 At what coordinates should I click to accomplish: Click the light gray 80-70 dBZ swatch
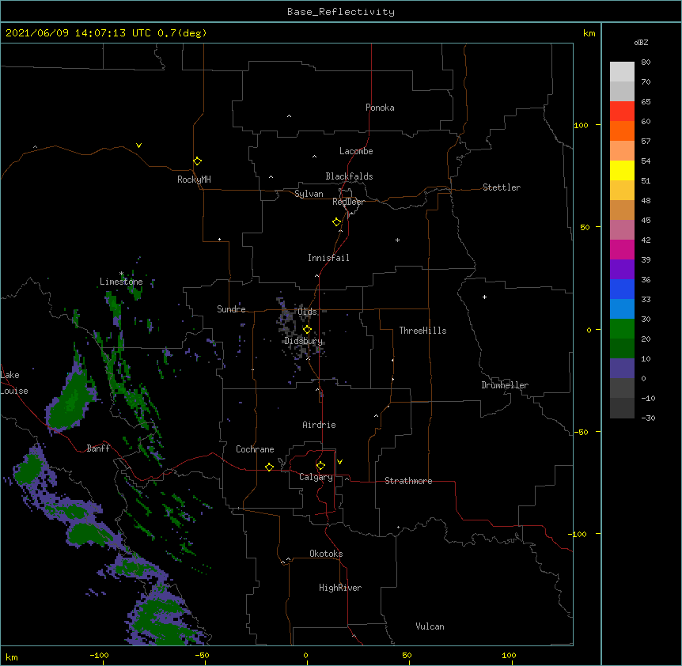[622, 72]
